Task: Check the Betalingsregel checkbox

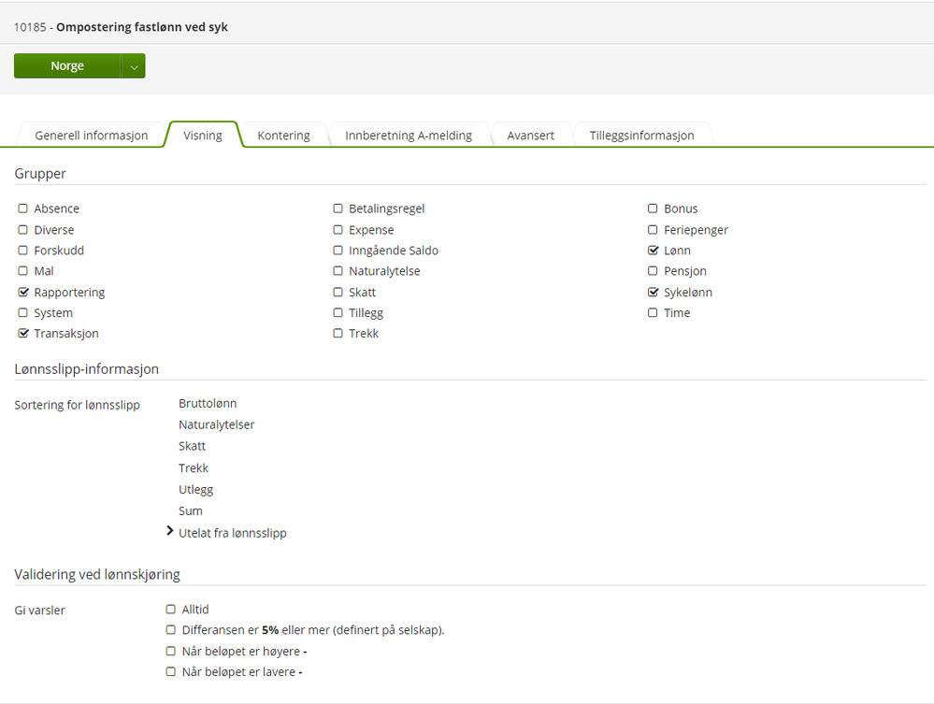Action: click(338, 208)
